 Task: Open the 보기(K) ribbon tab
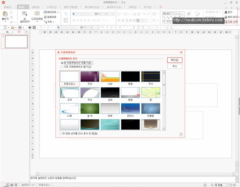pyautogui.click(x=148, y=7)
